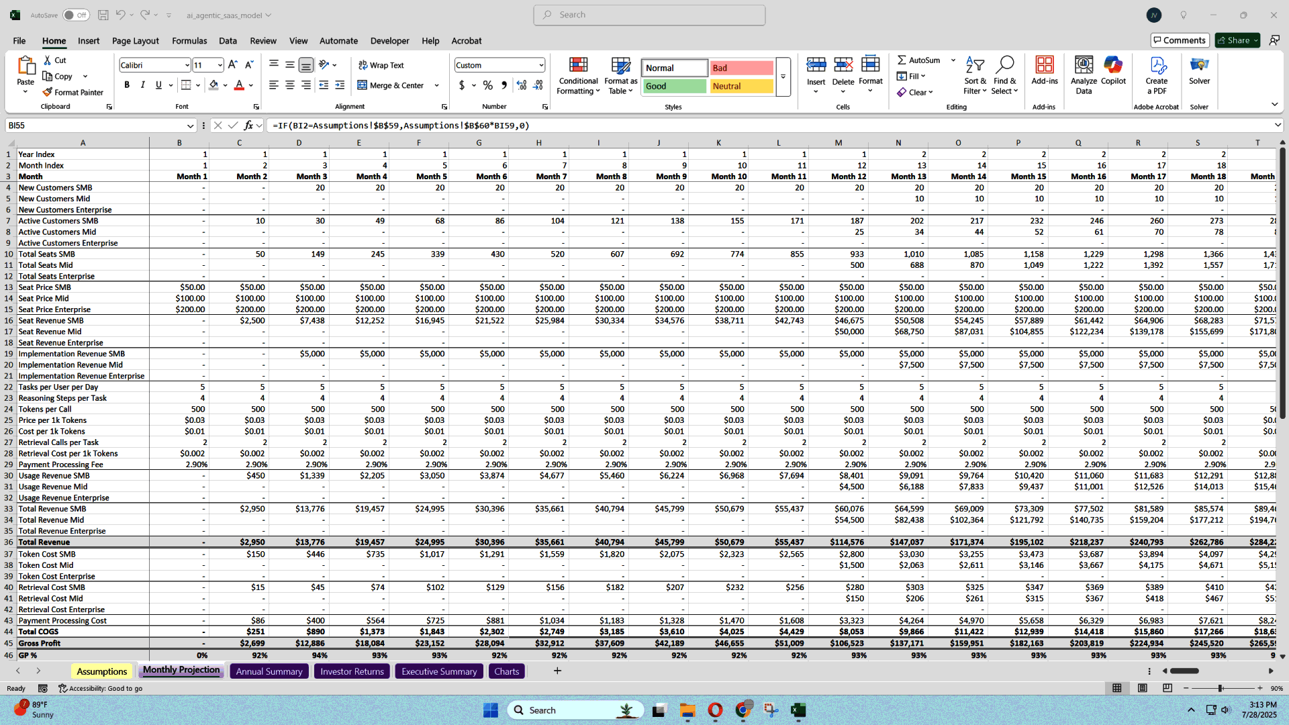
Task: Switch to Page Layout view
Action: click(1142, 688)
